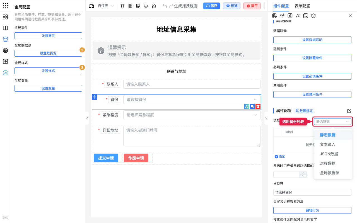Click the 保存 save button
Screen dimensions: 357x223
(x=211, y=6)
